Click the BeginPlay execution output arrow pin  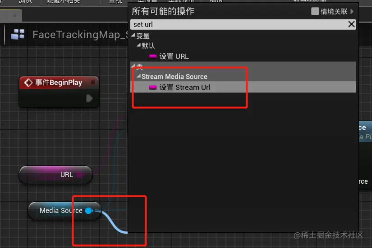[89, 98]
